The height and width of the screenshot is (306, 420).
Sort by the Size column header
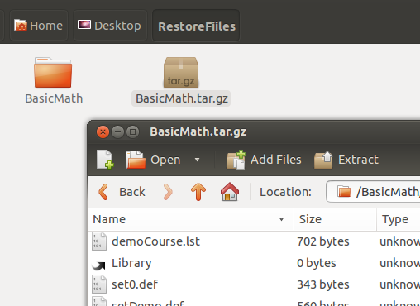click(x=335, y=219)
